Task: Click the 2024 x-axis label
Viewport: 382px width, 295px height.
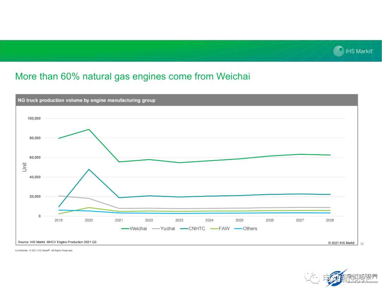Action: coord(209,220)
